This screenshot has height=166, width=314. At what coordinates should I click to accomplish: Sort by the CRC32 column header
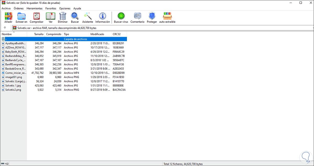point(119,34)
